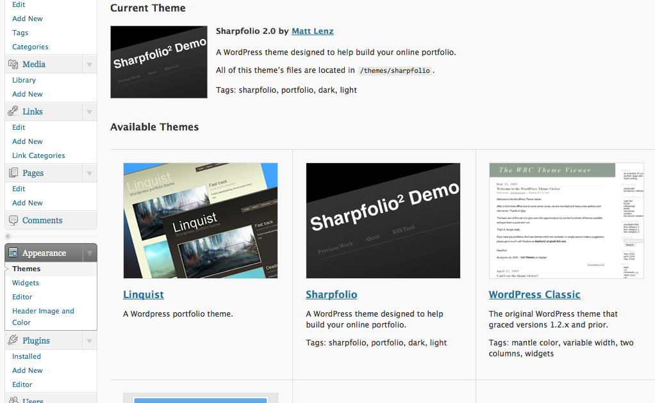Toggle the Plugins menu dropdown arrow
This screenshot has width=655, height=403.
pyautogui.click(x=89, y=341)
